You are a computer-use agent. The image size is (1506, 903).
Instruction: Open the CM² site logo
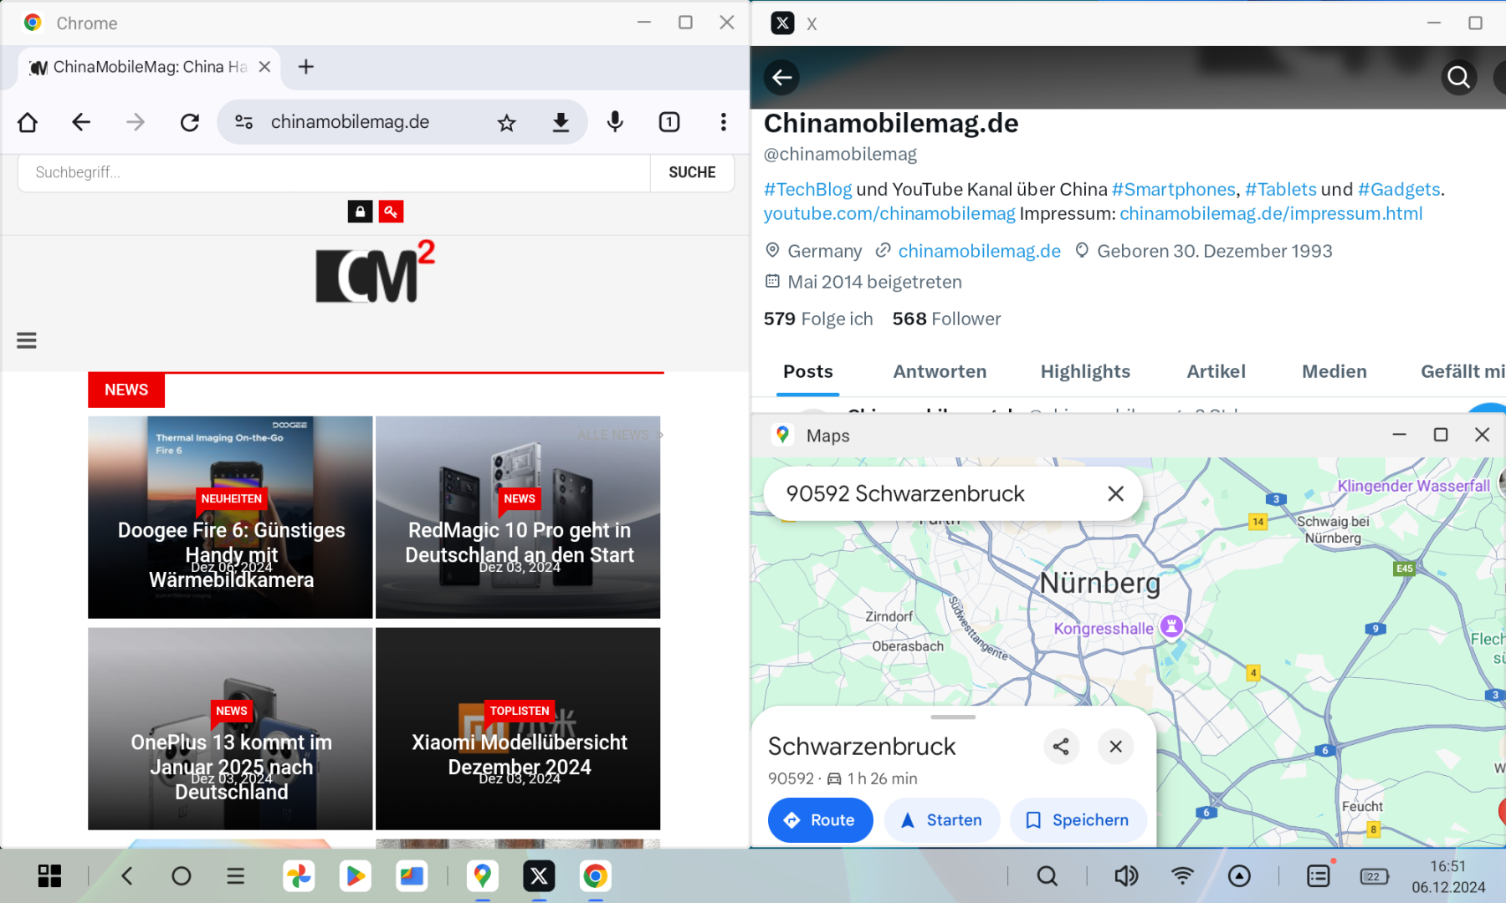[x=376, y=272]
